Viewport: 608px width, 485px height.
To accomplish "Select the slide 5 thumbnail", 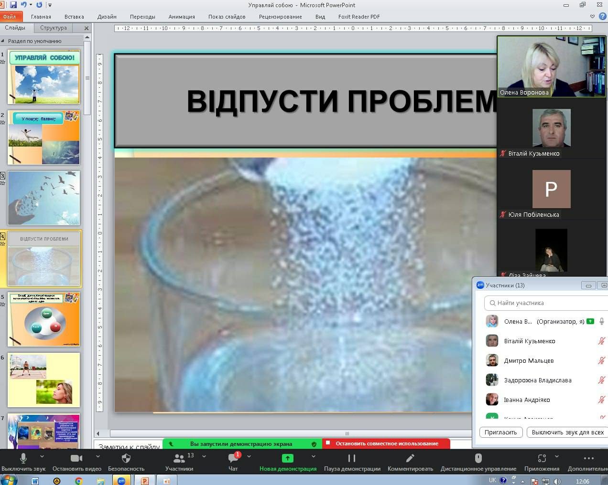I will 44,319.
